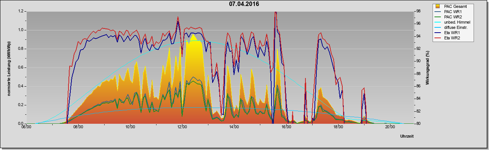Click the 1.2 value on left axis

(21, 11)
